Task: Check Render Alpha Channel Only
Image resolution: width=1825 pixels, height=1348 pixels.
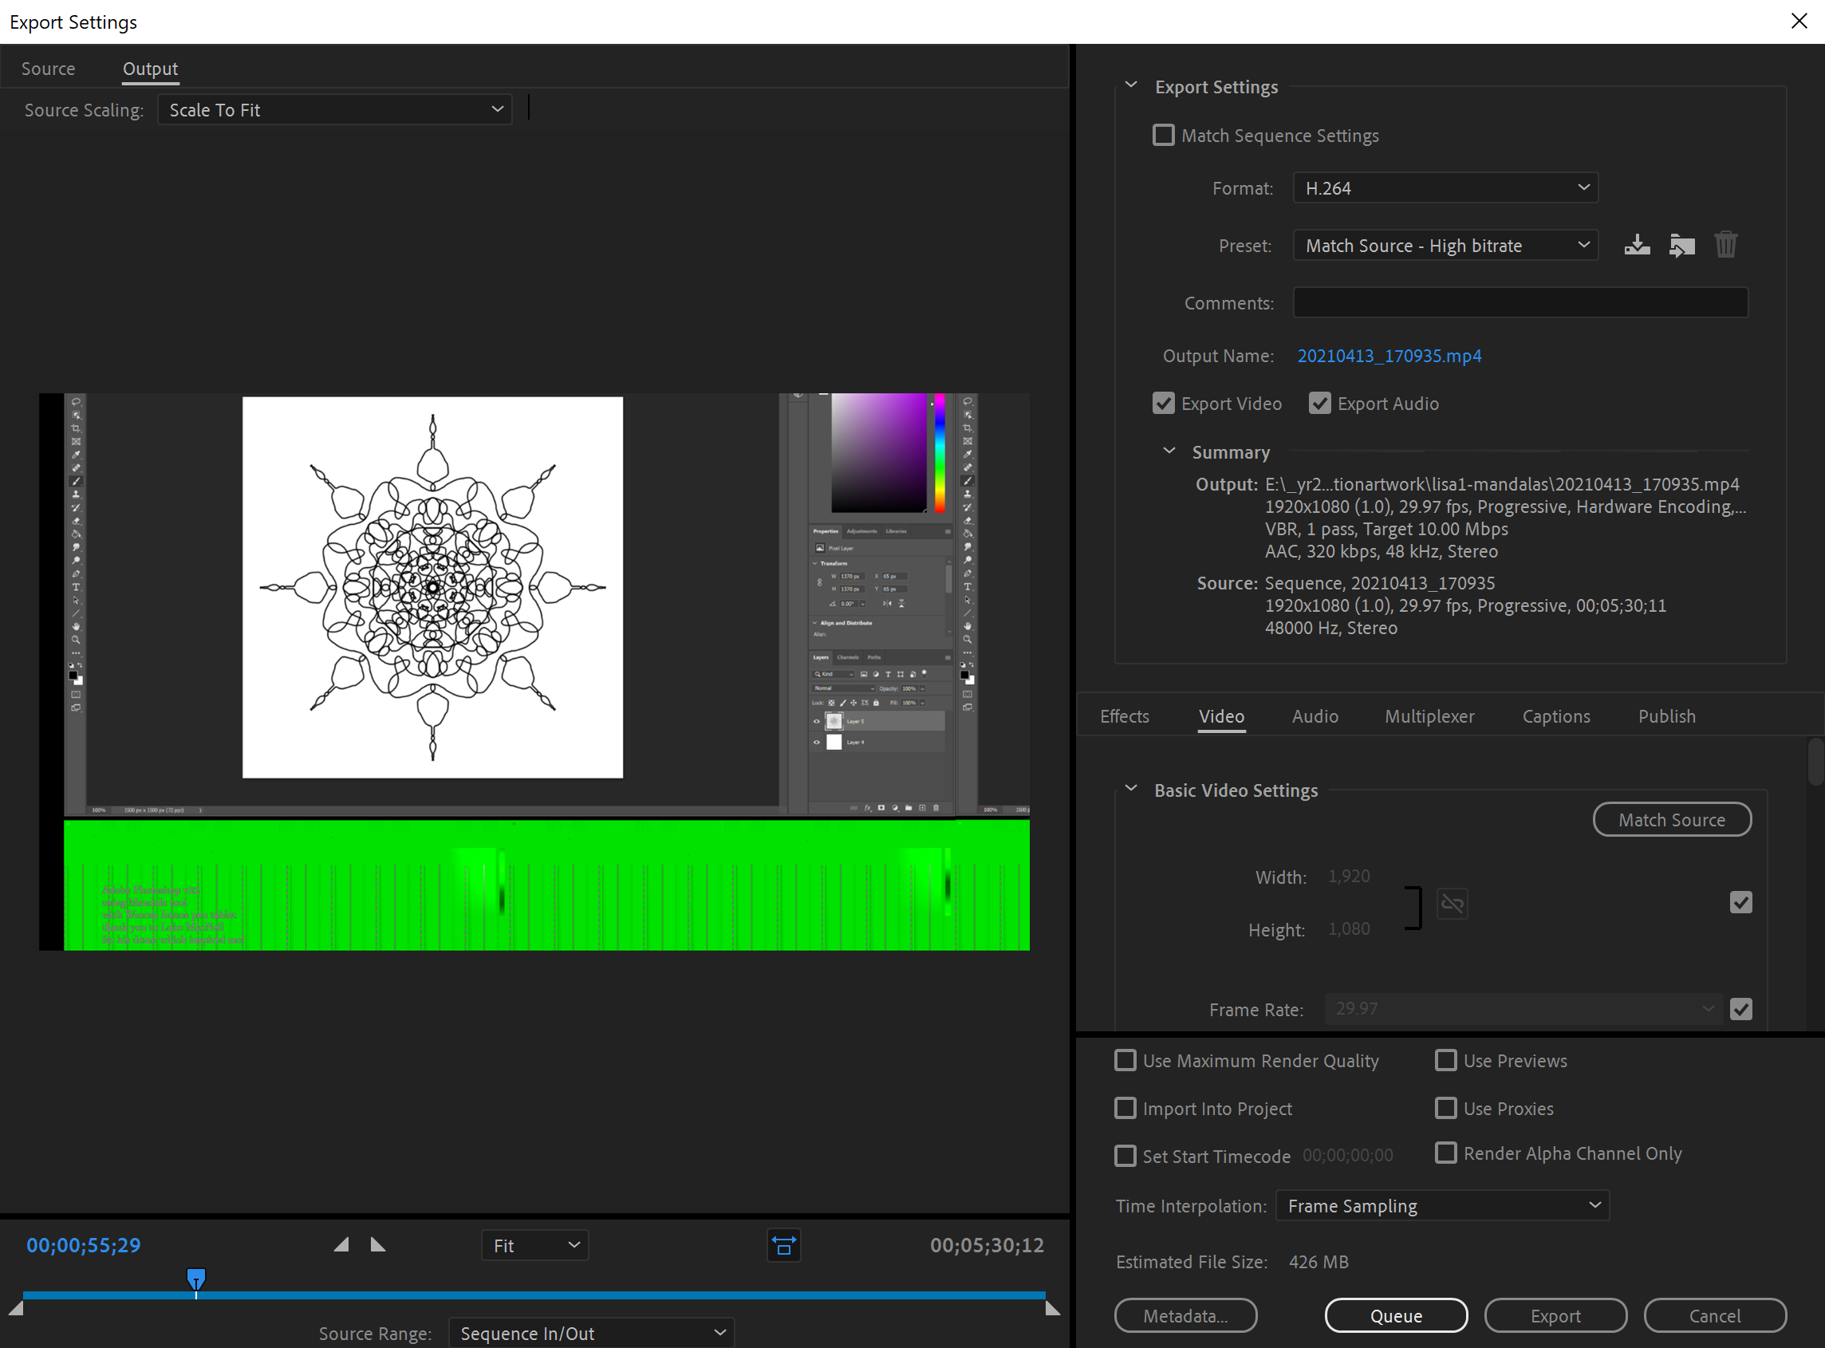Action: tap(1446, 1153)
